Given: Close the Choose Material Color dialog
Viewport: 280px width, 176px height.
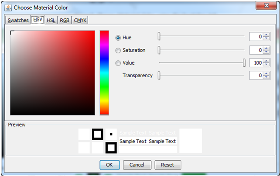Looking at the screenshot, I should pos(266,7).
